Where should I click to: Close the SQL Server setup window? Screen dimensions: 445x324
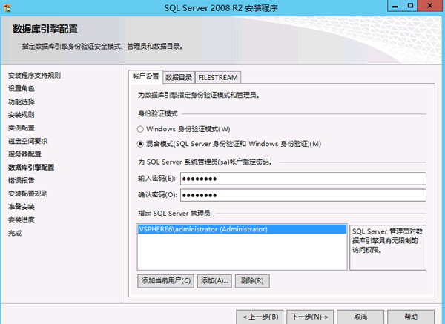[x=430, y=6]
